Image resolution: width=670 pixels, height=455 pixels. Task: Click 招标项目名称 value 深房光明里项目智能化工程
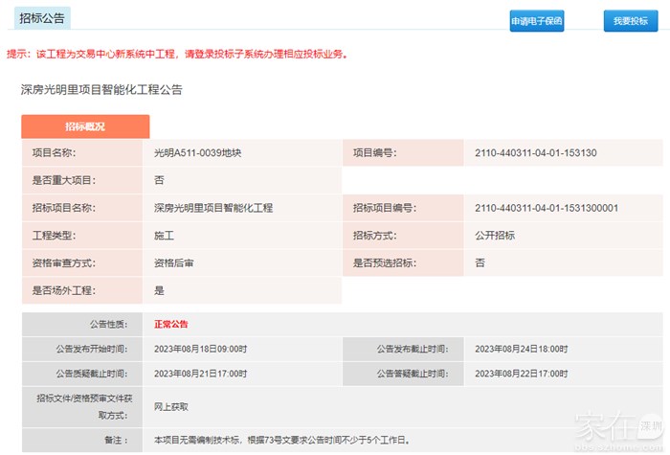[x=213, y=208]
